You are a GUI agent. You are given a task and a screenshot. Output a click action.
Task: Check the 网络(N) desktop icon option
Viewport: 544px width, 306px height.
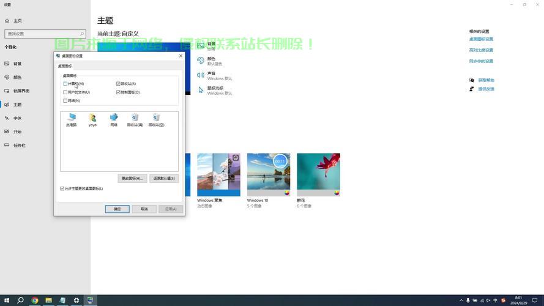[65, 100]
